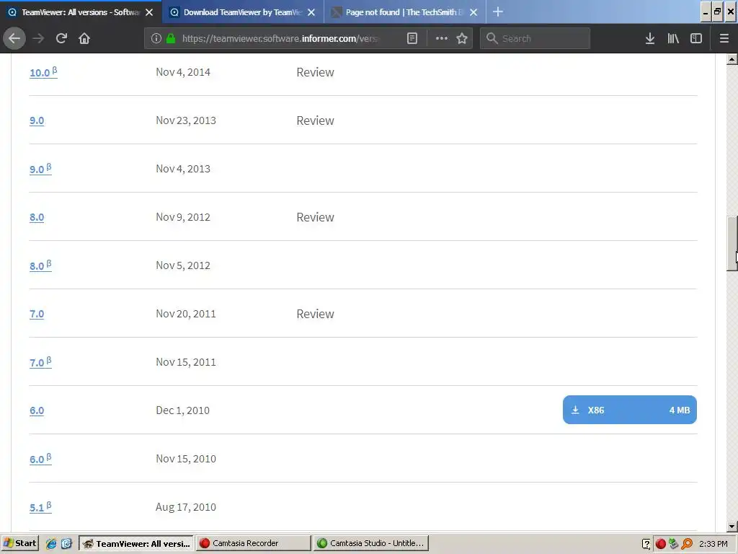Switch to Camtasia Recorder taskbar button
The image size is (738, 554).
254,543
